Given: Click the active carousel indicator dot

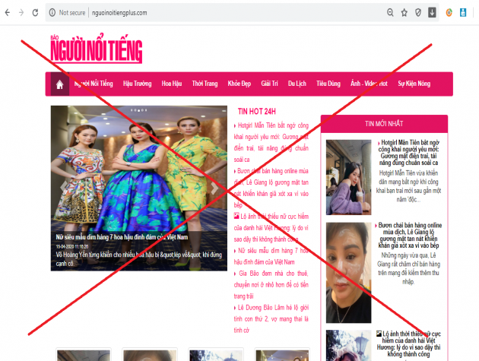Looking at the screenshot, I should (138, 110).
